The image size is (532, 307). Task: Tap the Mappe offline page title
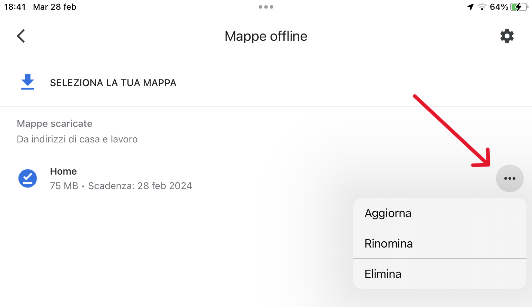click(x=266, y=36)
